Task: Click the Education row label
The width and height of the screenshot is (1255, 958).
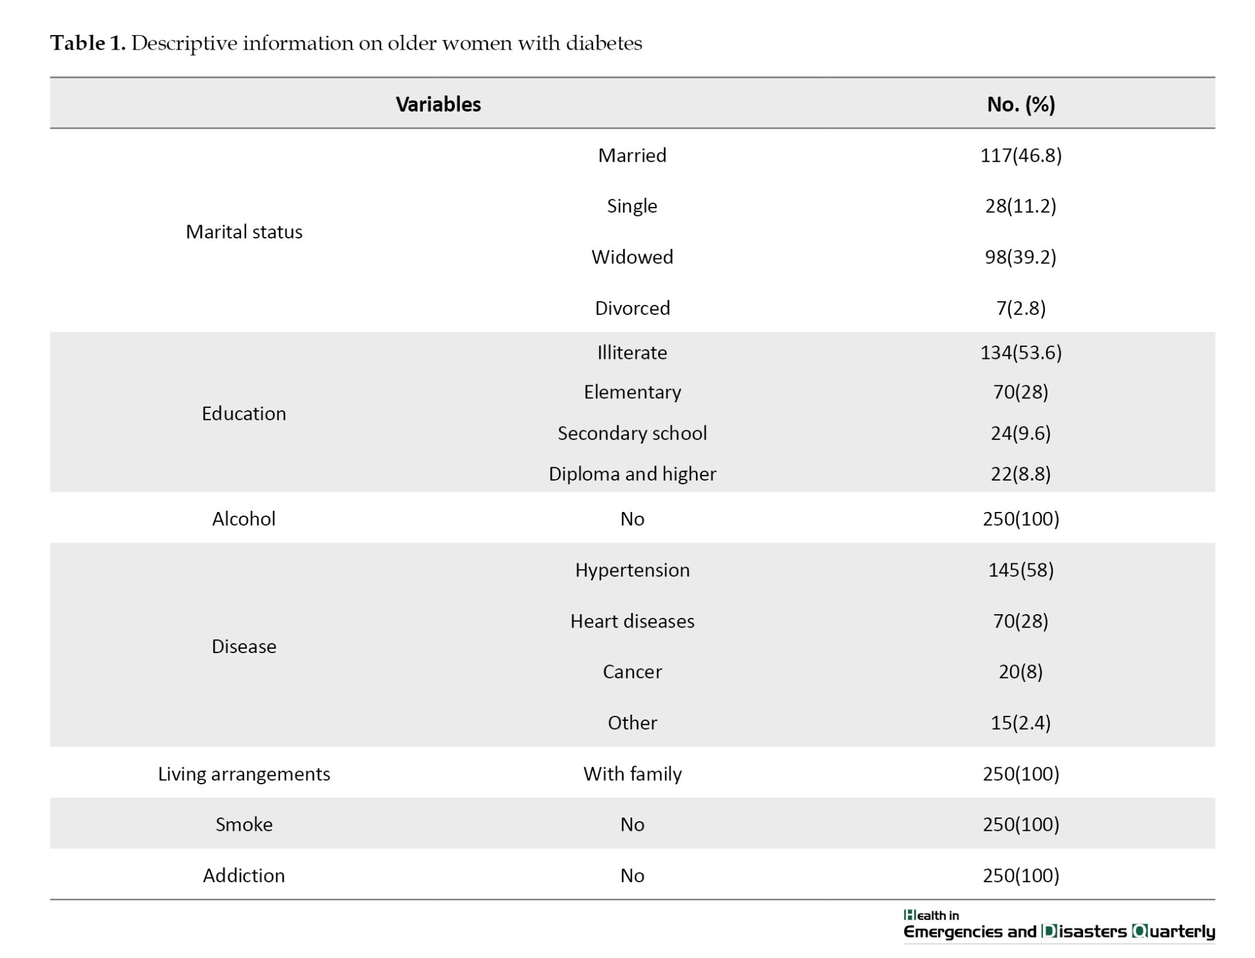Action: coord(244,413)
